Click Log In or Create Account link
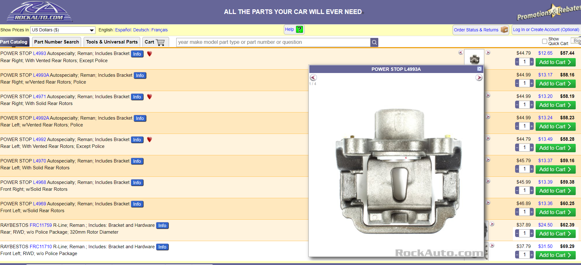 [546, 30]
